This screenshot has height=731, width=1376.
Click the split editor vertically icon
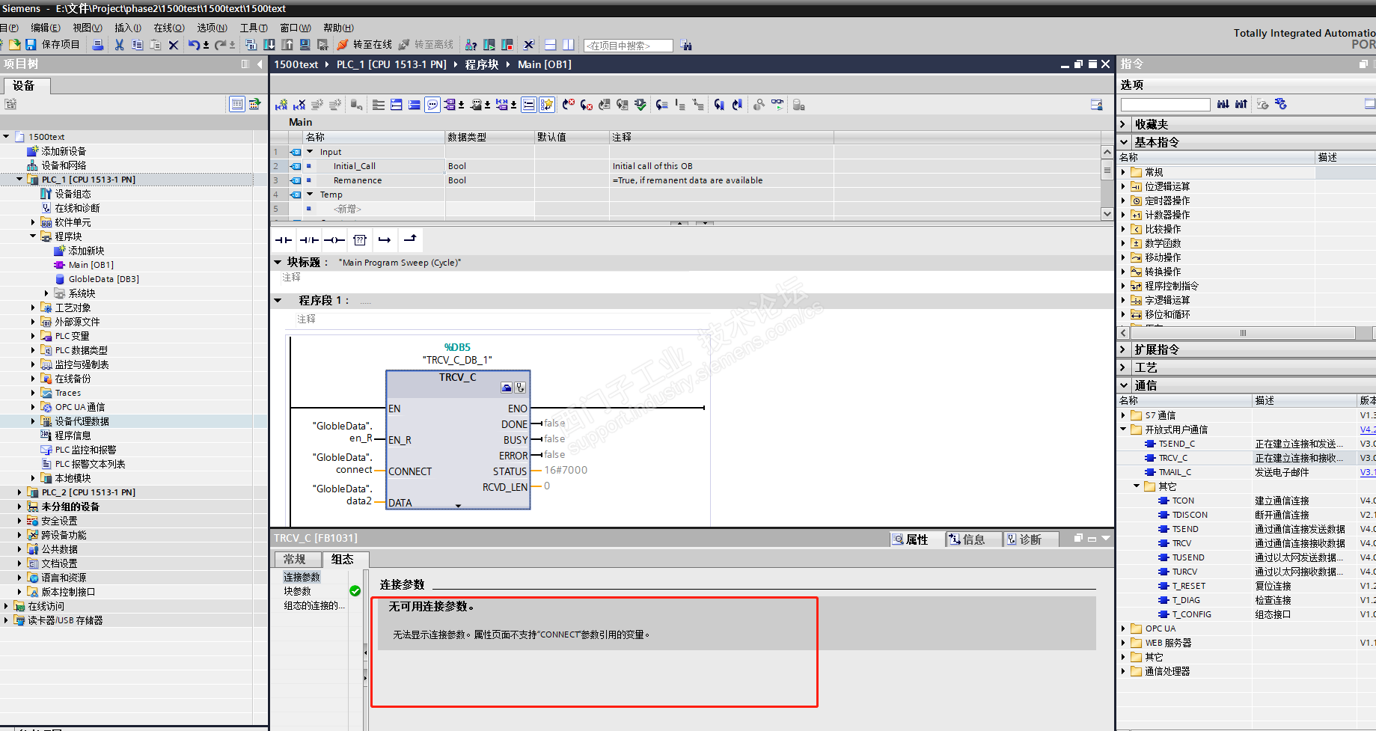(569, 45)
